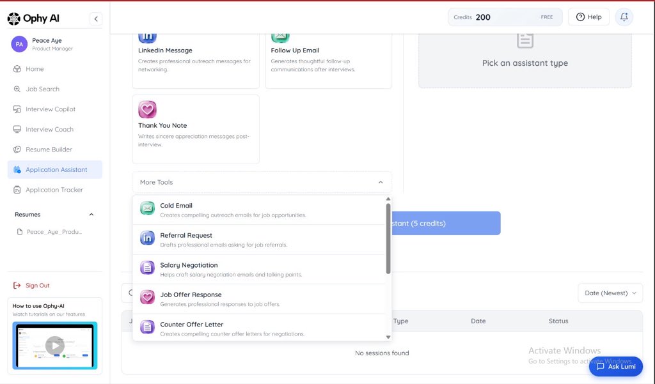The height and width of the screenshot is (384, 655).
Task: Choose Counter Offer Letter option
Action: (x=259, y=328)
